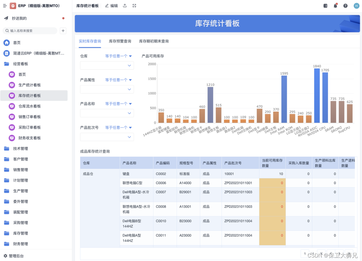Click the 产品名称 column header
Screen dimensions: 362x261
[136, 163]
